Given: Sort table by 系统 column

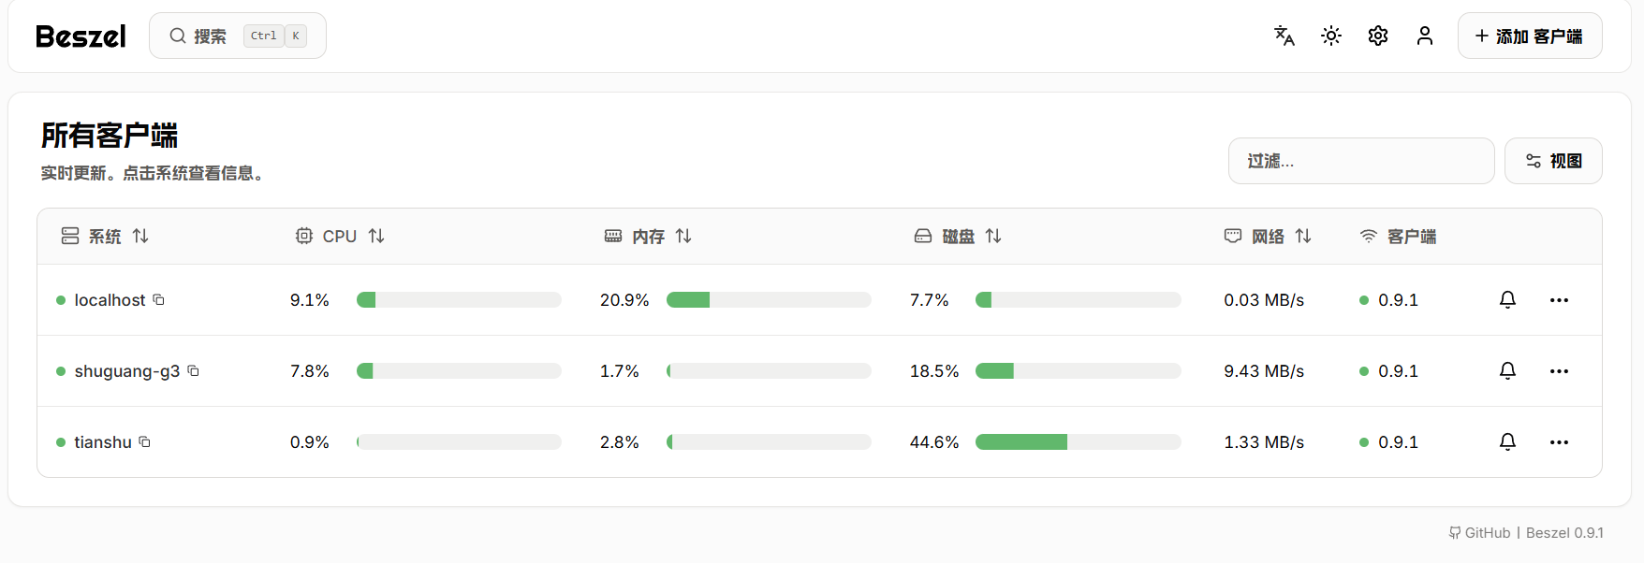Looking at the screenshot, I should (105, 237).
